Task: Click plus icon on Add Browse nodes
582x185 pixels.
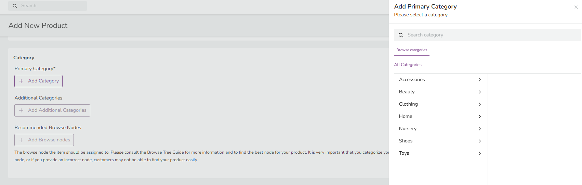Action: pos(21,140)
